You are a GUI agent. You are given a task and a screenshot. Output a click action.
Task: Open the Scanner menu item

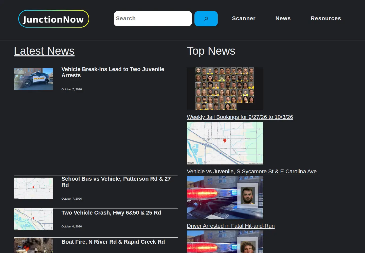click(244, 18)
